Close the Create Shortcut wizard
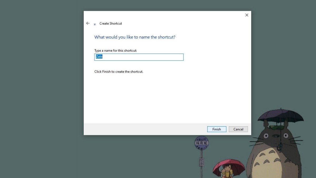The height and width of the screenshot is (178, 316). pos(246,15)
